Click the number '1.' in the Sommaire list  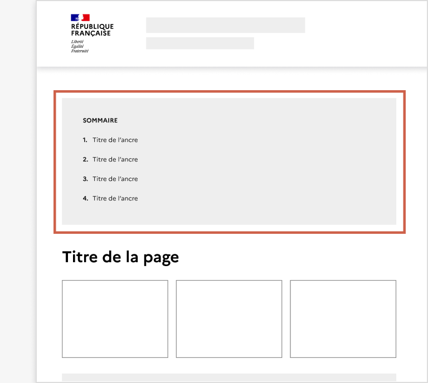[x=85, y=140]
